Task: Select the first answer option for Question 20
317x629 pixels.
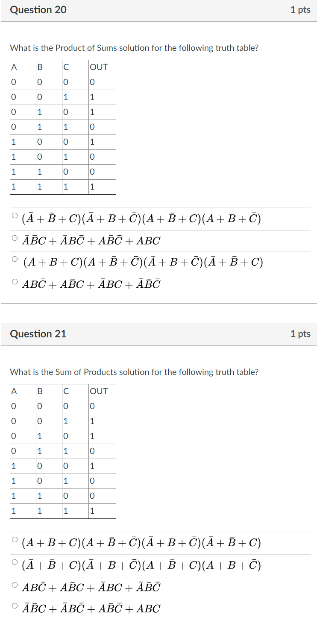Action: [x=15, y=216]
